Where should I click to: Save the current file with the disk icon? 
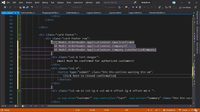coord(24,7)
